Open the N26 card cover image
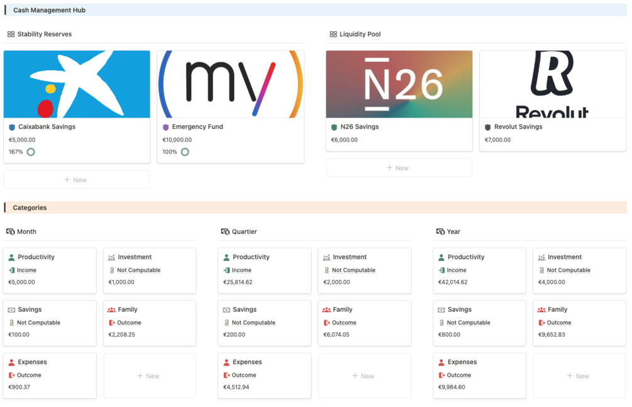This screenshot has height=407, width=632. (399, 84)
